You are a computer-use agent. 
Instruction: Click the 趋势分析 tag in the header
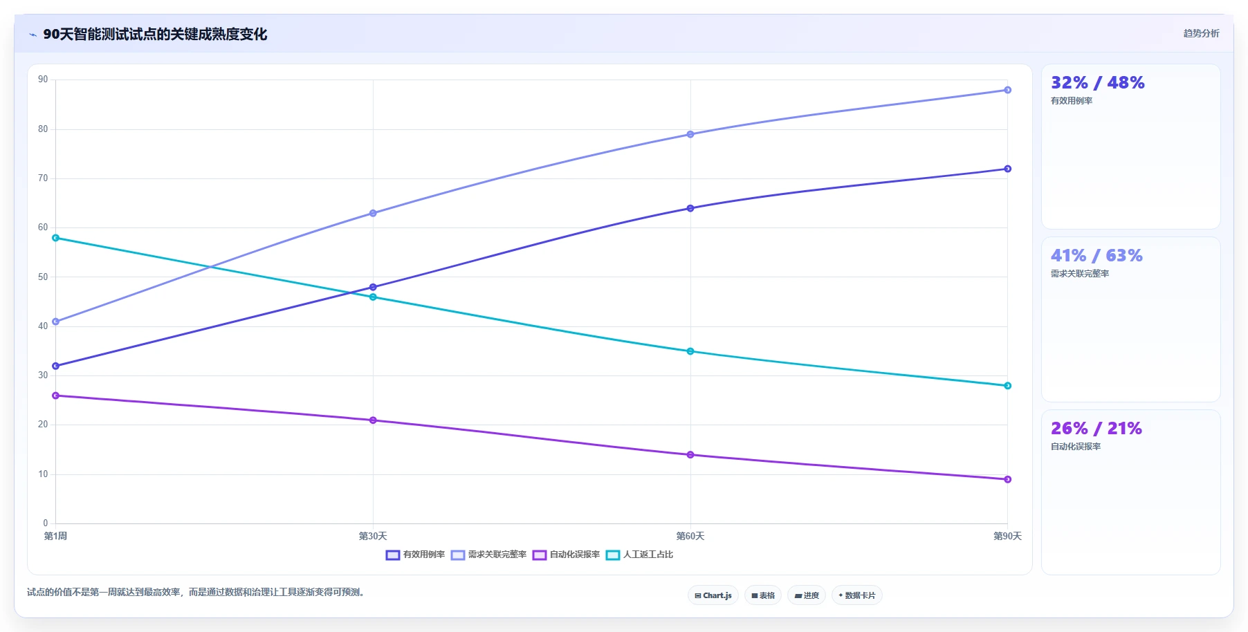point(1201,33)
